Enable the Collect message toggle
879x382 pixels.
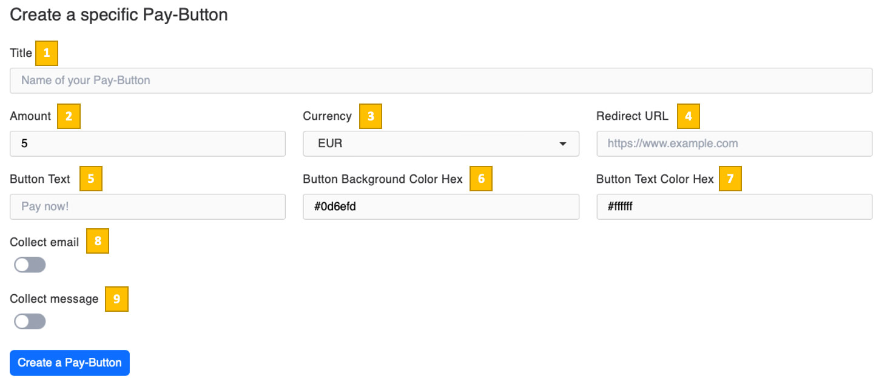pos(29,321)
